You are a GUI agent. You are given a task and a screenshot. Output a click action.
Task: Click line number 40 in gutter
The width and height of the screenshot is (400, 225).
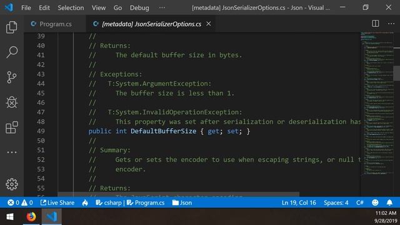[x=41, y=46]
